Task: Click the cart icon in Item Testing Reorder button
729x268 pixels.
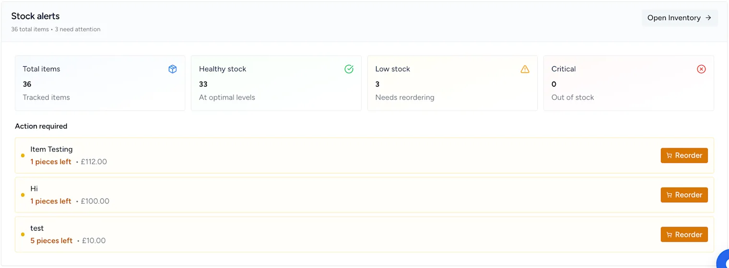Action: (670, 155)
